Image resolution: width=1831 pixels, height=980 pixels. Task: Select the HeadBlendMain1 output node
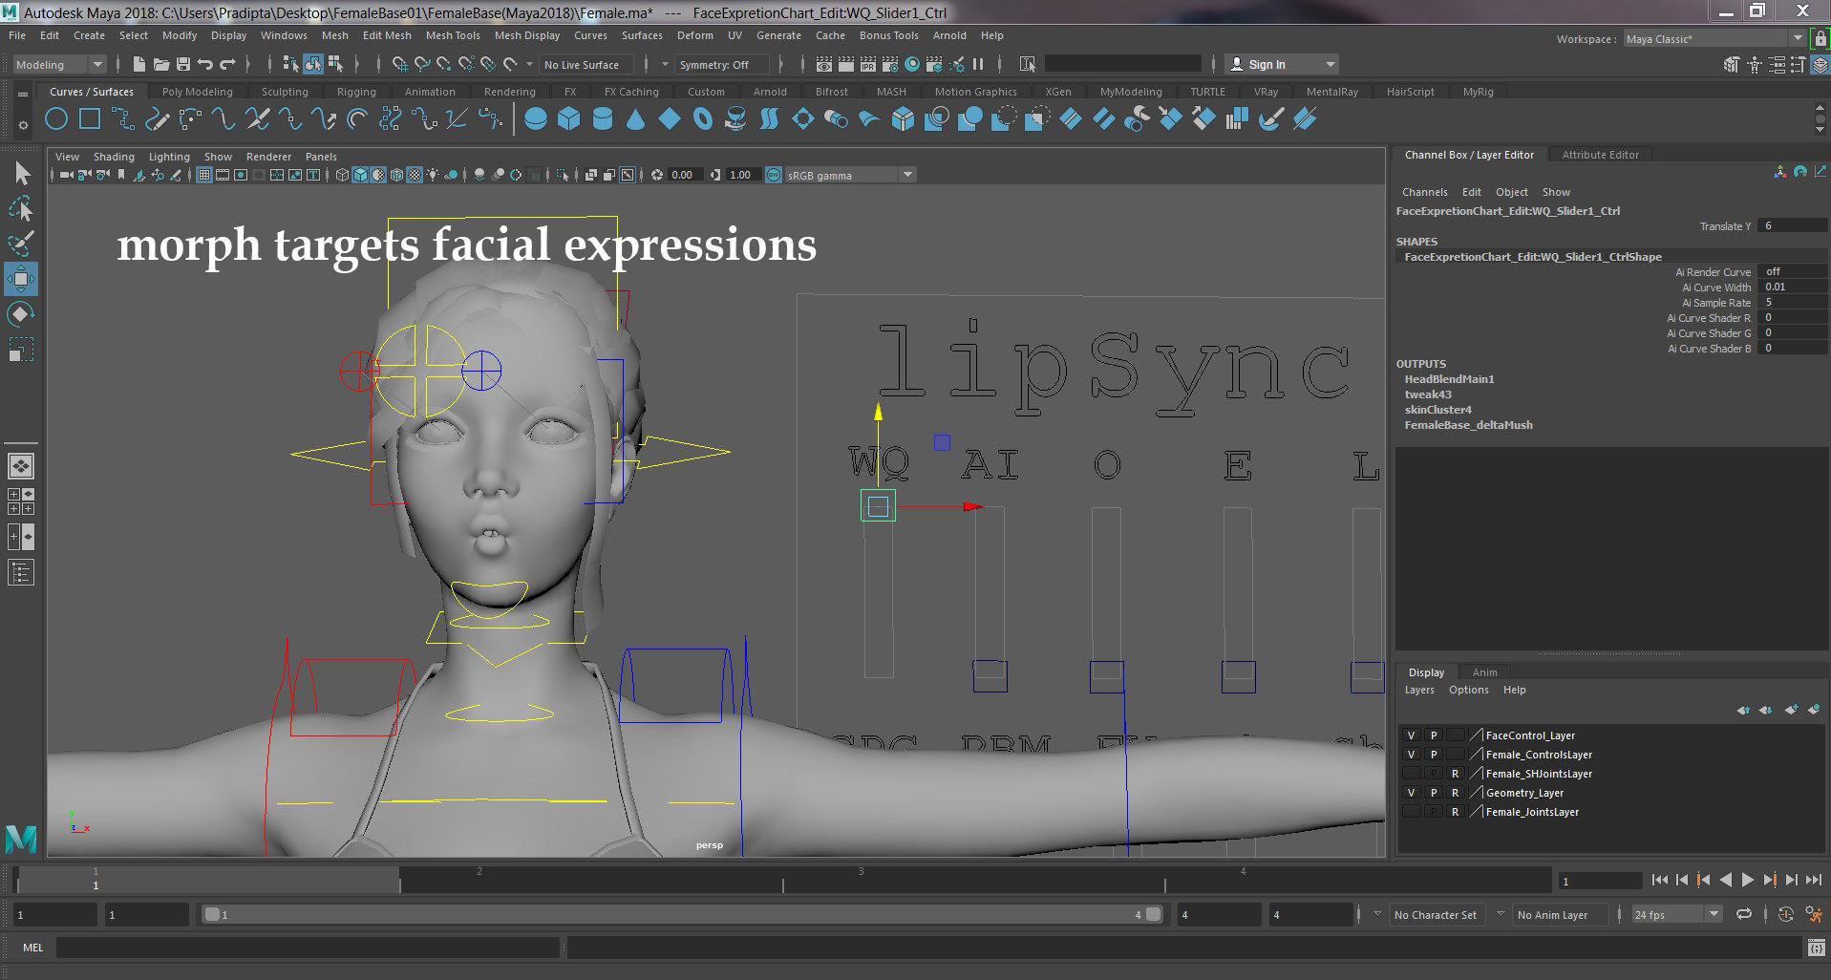(x=1449, y=379)
